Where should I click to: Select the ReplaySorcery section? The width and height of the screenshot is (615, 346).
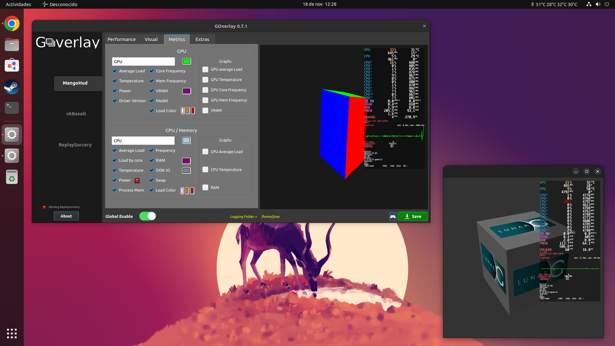tap(75, 145)
